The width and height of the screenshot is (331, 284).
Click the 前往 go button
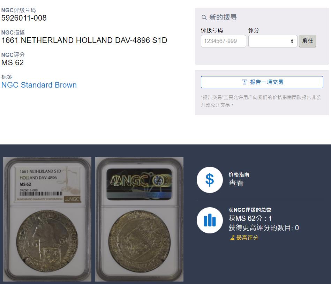point(307,41)
